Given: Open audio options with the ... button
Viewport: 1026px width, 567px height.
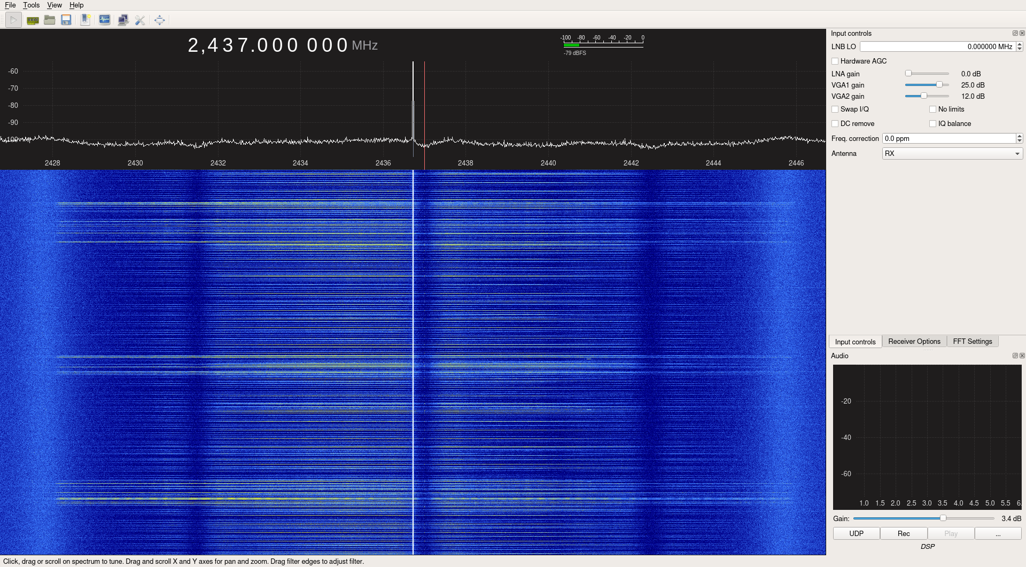Looking at the screenshot, I should (x=998, y=533).
